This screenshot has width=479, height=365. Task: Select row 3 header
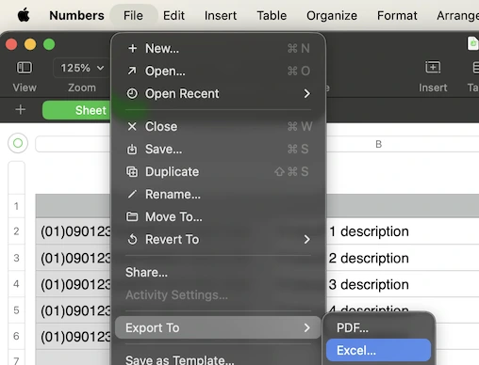(16, 258)
